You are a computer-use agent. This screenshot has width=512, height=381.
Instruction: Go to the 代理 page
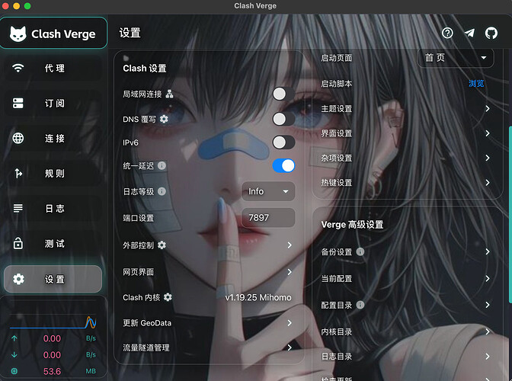[x=53, y=68]
